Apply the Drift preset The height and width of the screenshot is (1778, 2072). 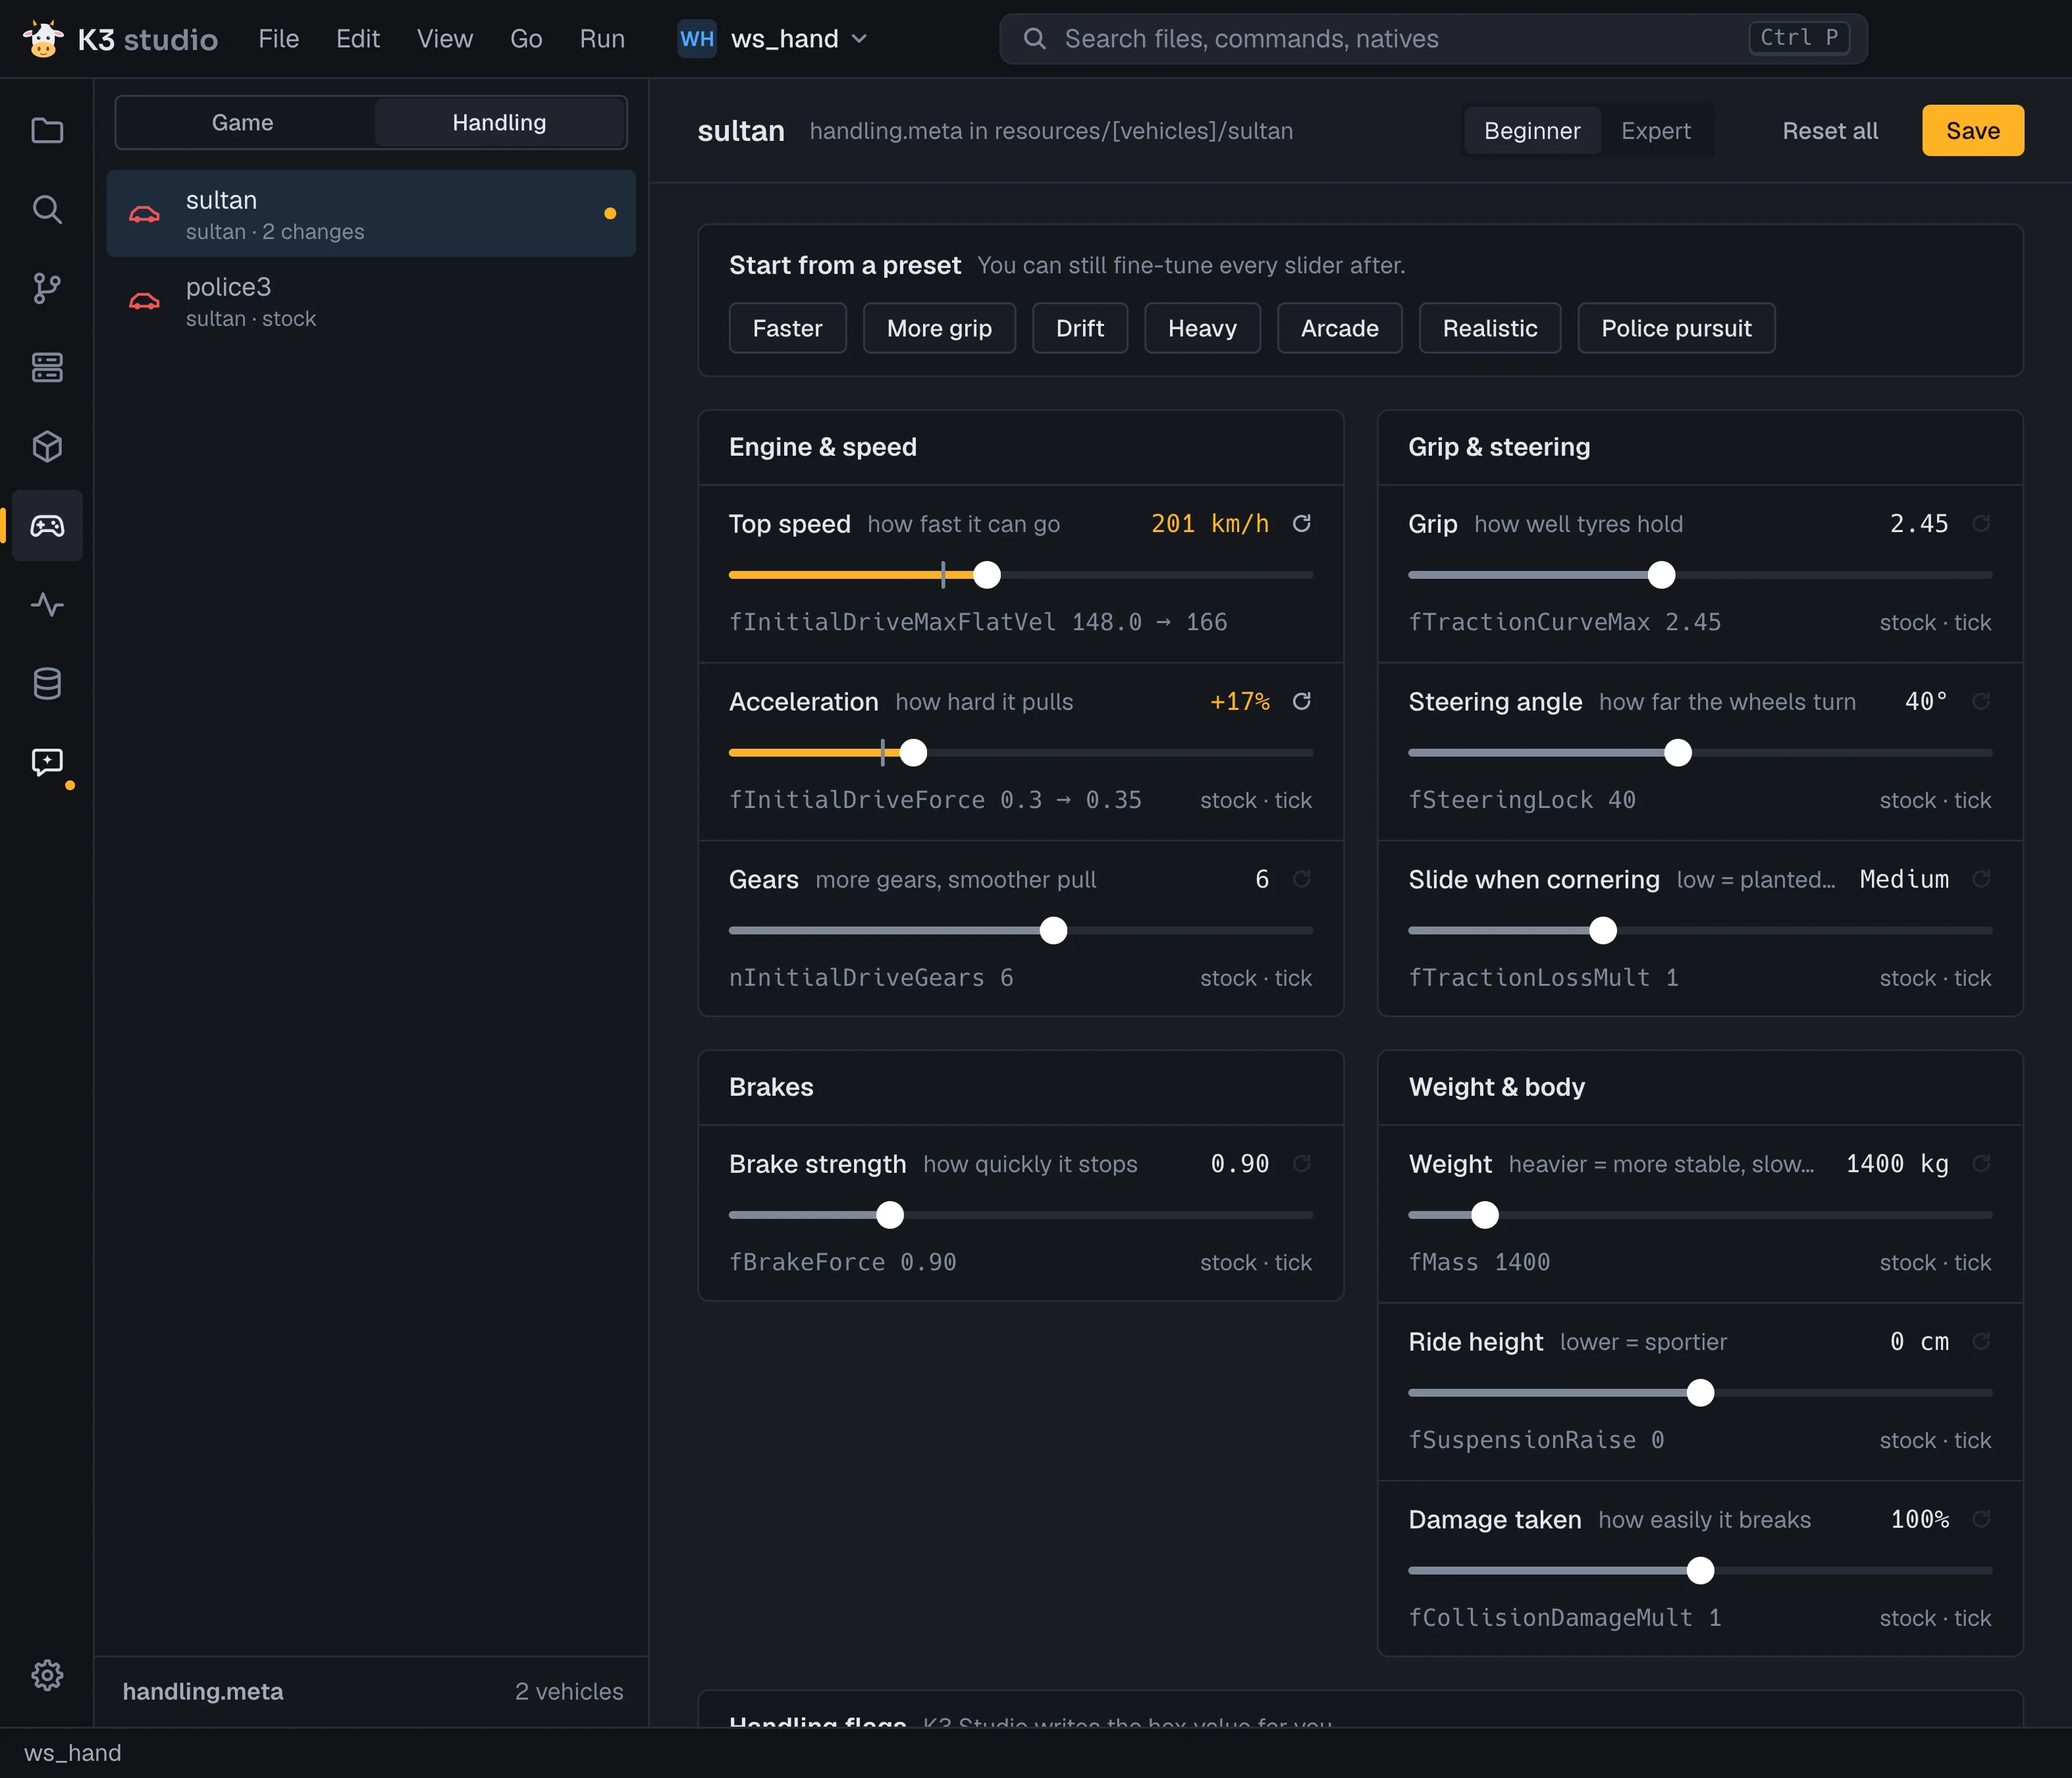point(1080,328)
